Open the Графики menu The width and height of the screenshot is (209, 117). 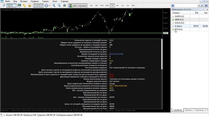click(35, 1)
